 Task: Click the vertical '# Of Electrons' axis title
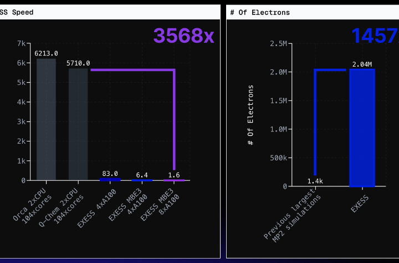click(x=251, y=115)
